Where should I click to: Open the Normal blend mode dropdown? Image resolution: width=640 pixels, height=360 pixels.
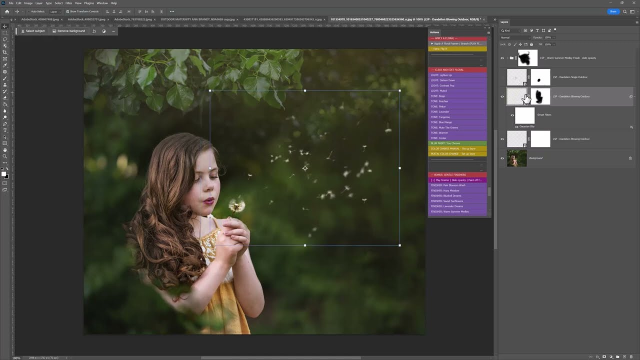(515, 37)
